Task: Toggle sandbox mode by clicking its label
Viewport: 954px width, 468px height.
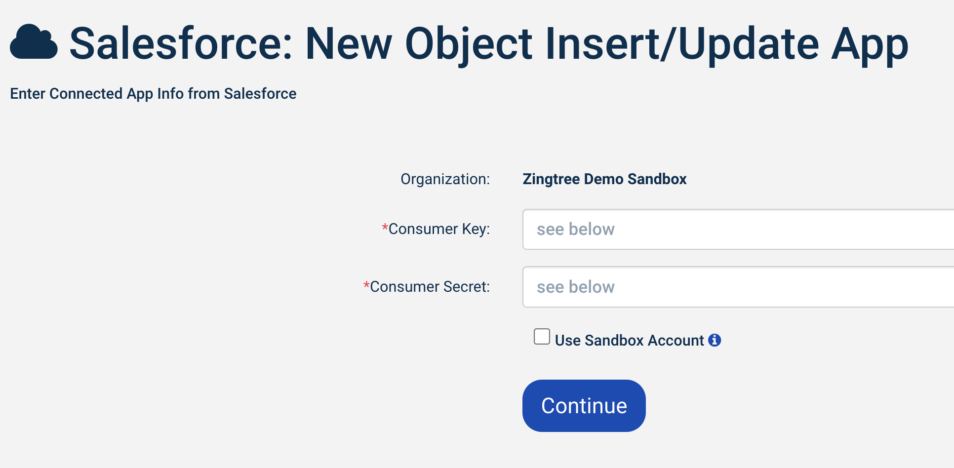Action: click(x=629, y=340)
